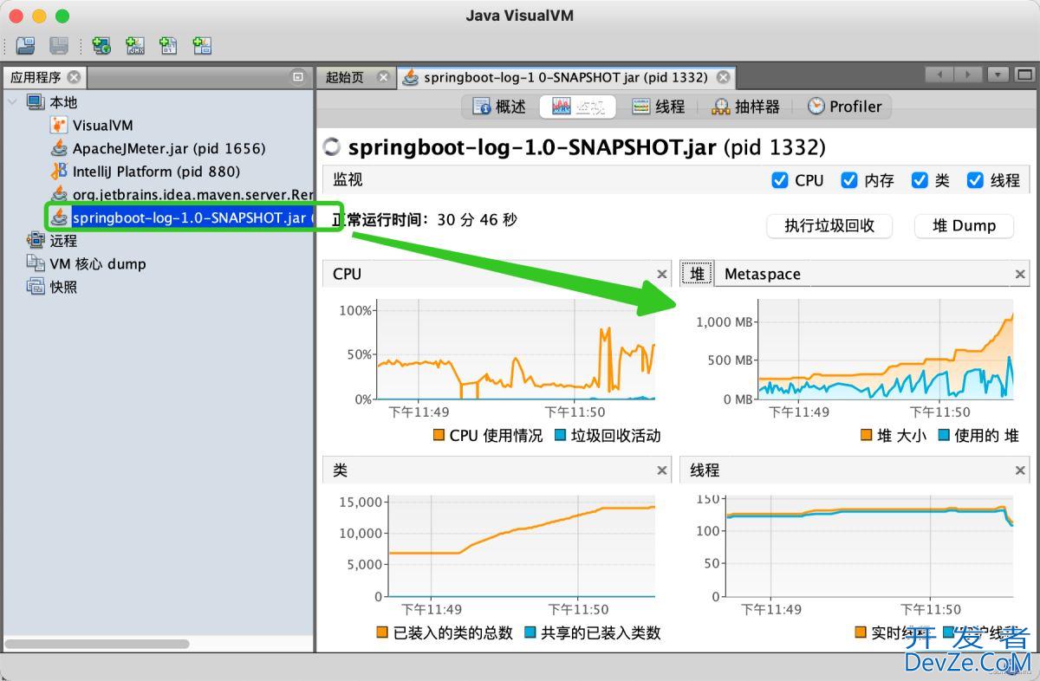Click the Add Remote Host toolbar icon
Image resolution: width=1040 pixels, height=681 pixels.
click(x=101, y=45)
